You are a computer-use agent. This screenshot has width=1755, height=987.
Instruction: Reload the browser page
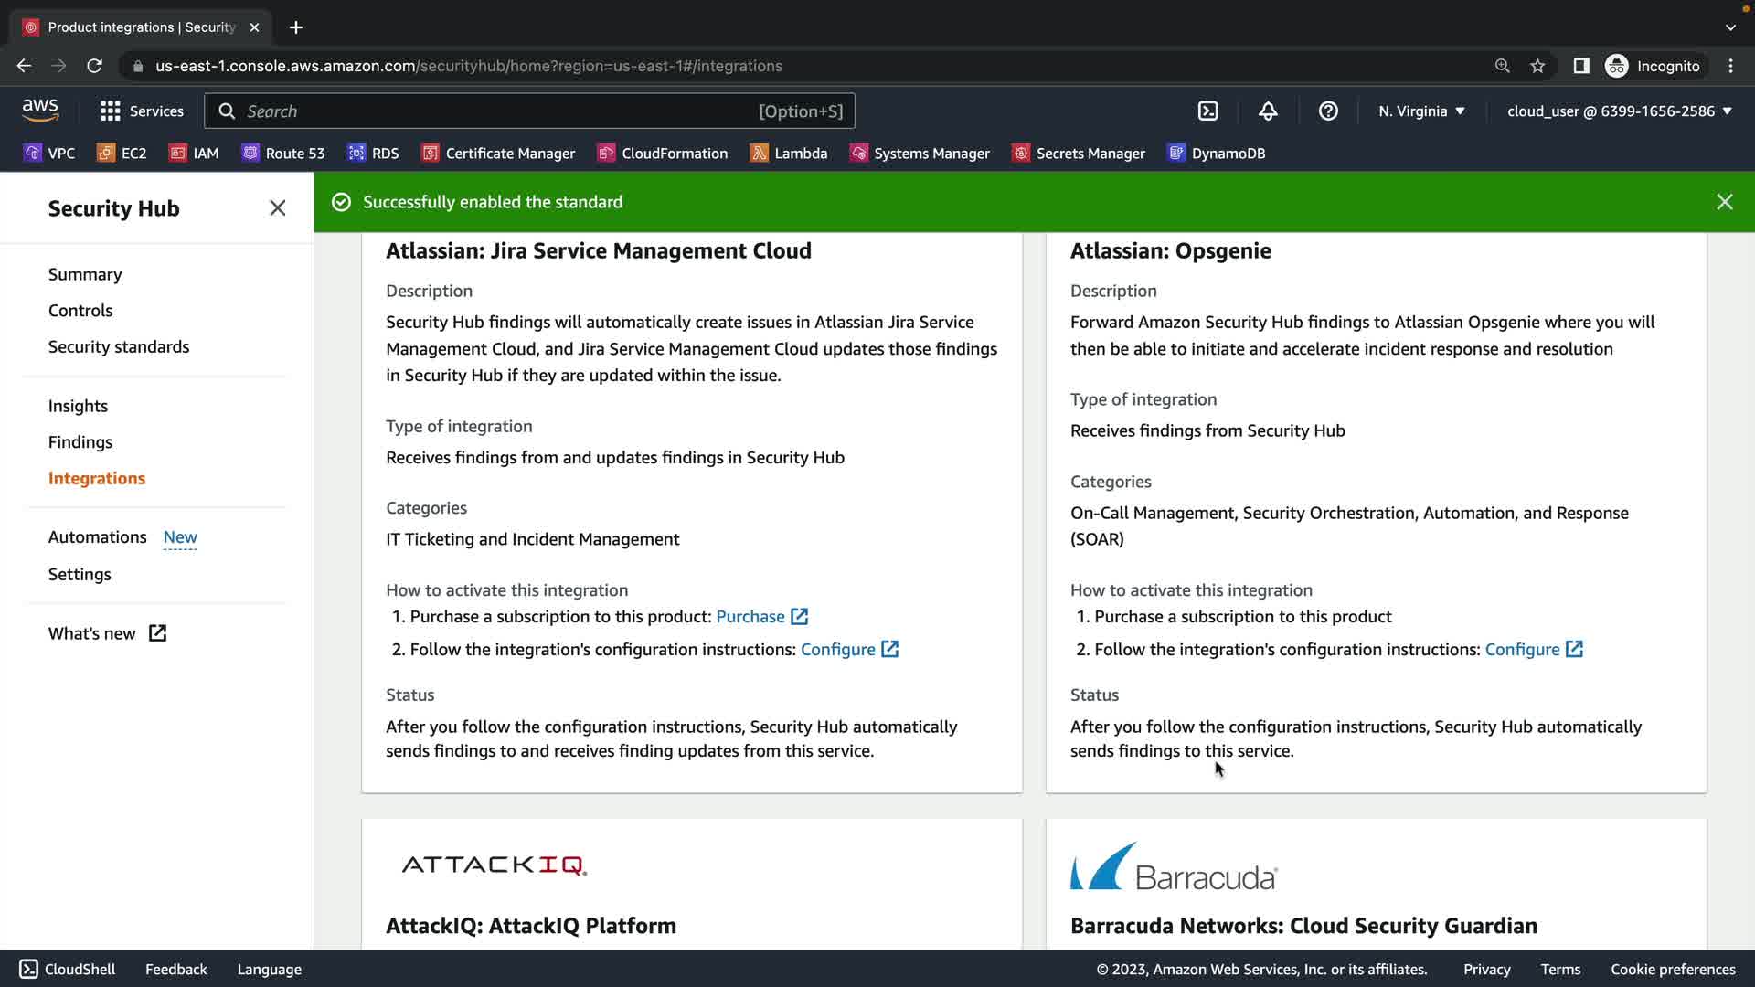[x=94, y=66]
